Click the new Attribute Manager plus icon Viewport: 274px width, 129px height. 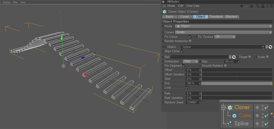(271, 6)
